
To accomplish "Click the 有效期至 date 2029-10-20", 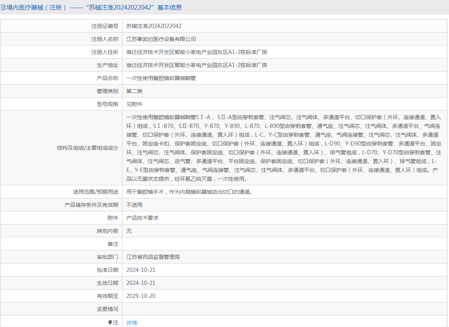I will (141, 296).
